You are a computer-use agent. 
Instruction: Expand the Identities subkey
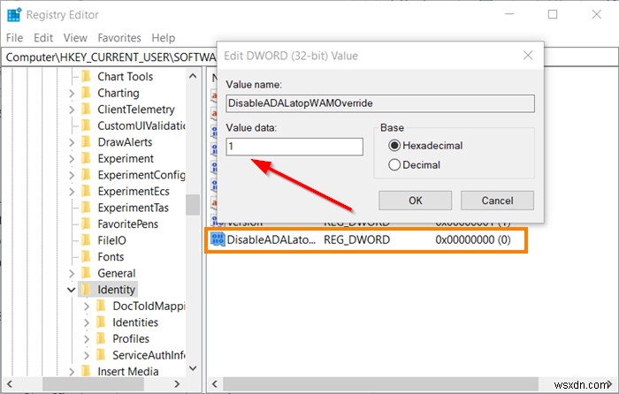tap(87, 322)
